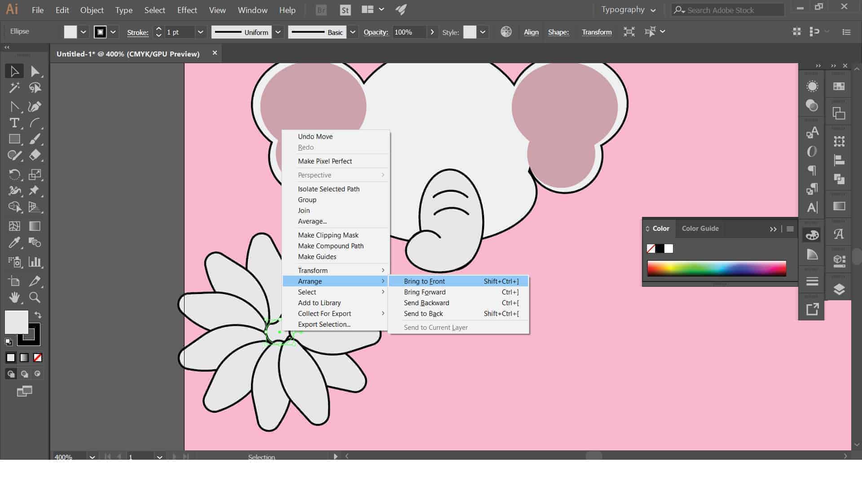
Task: Select the Type tool
Action: (x=14, y=123)
